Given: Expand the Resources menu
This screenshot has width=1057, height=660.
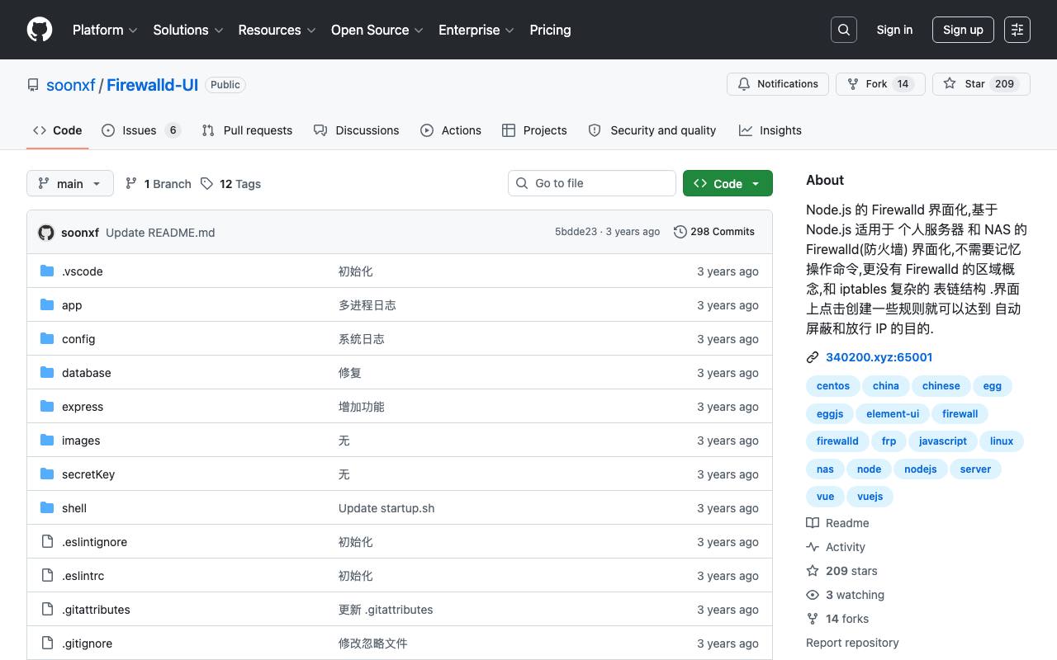Looking at the screenshot, I should pyautogui.click(x=277, y=30).
